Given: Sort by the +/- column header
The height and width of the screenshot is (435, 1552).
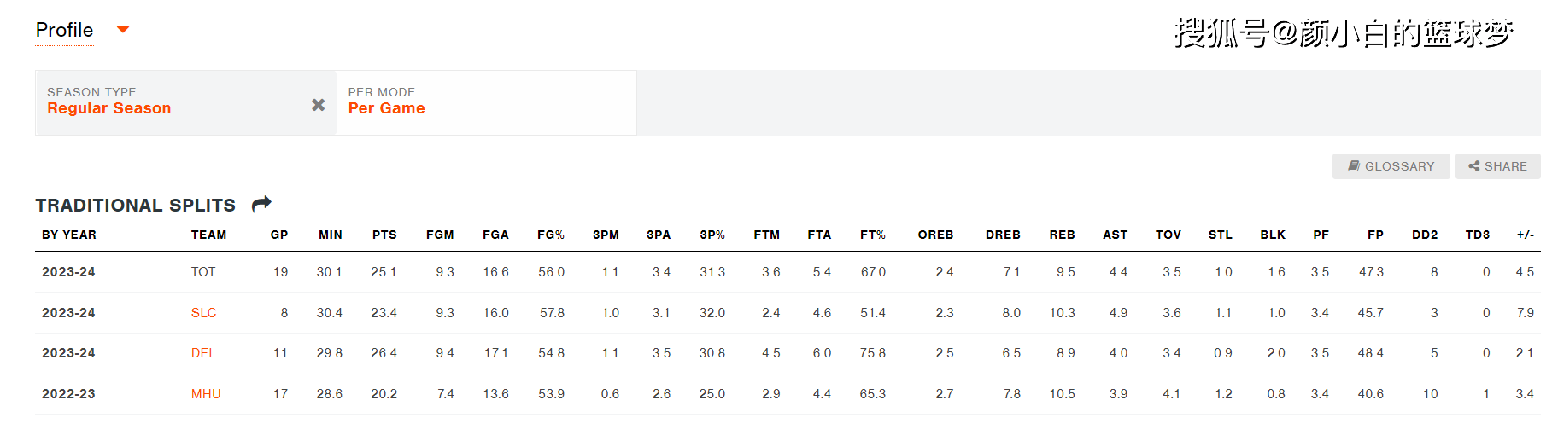Looking at the screenshot, I should coord(1526,235).
